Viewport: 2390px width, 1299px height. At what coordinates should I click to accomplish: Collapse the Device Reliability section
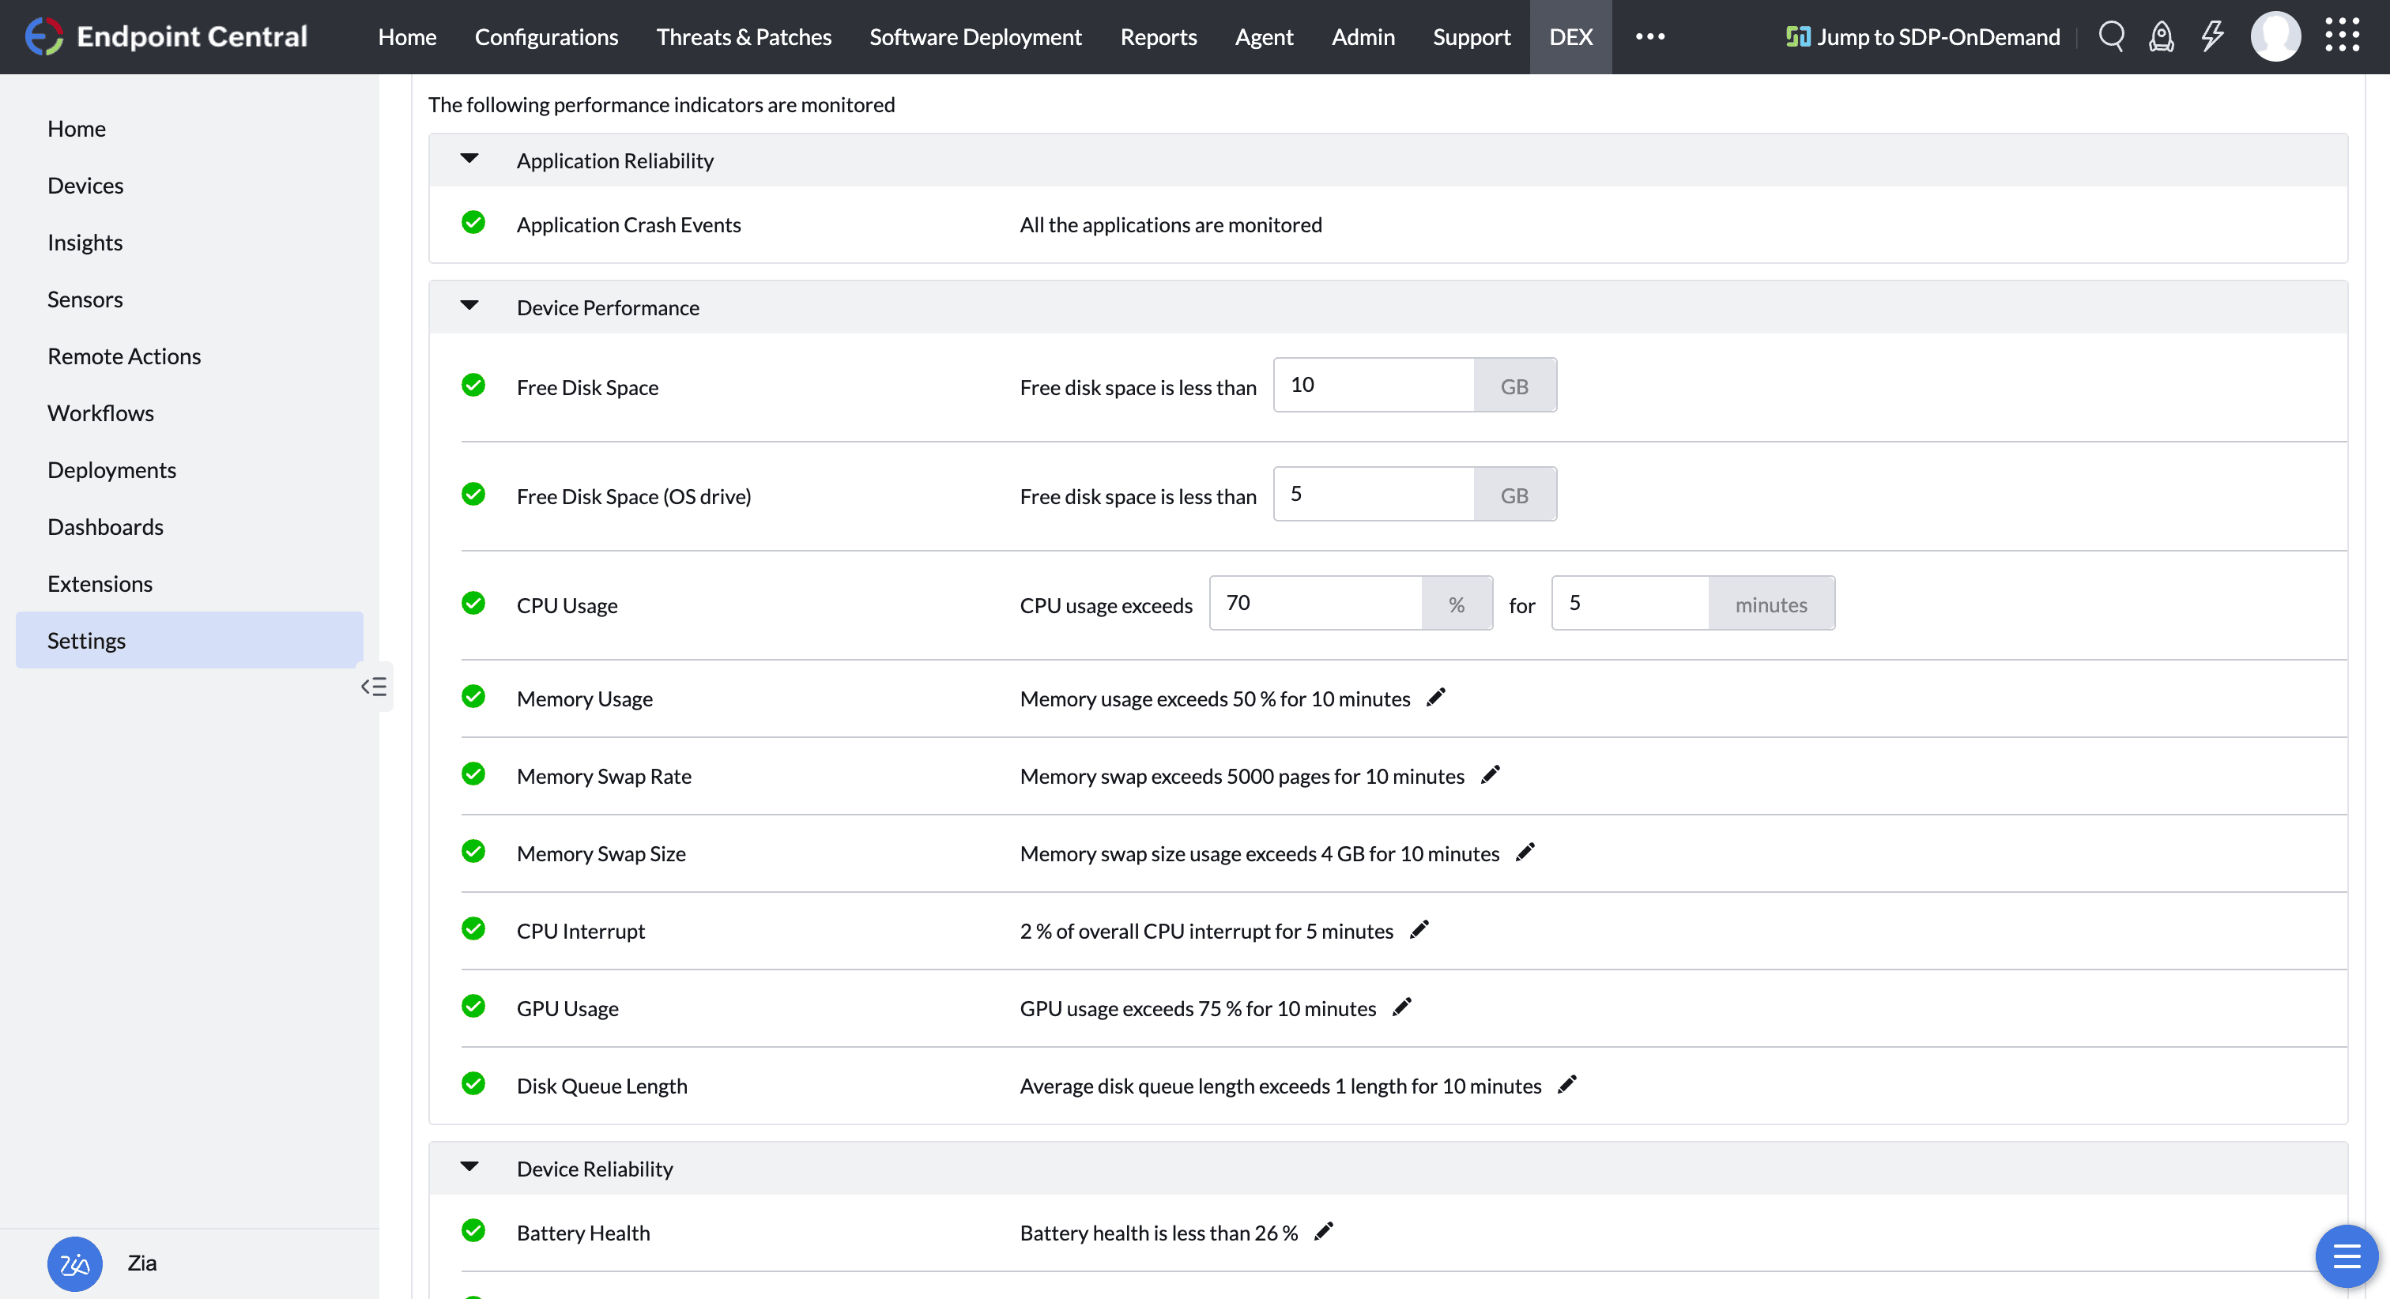469,1166
